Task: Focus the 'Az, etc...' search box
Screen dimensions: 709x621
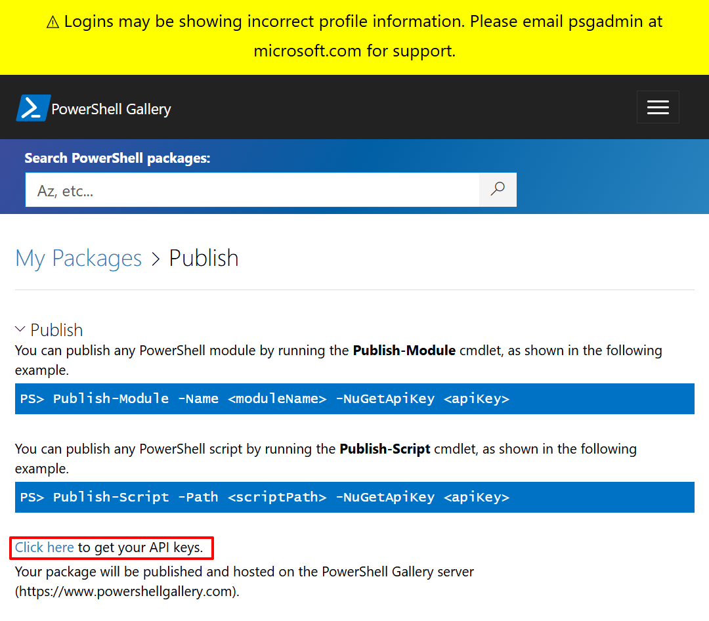Action: tap(252, 190)
